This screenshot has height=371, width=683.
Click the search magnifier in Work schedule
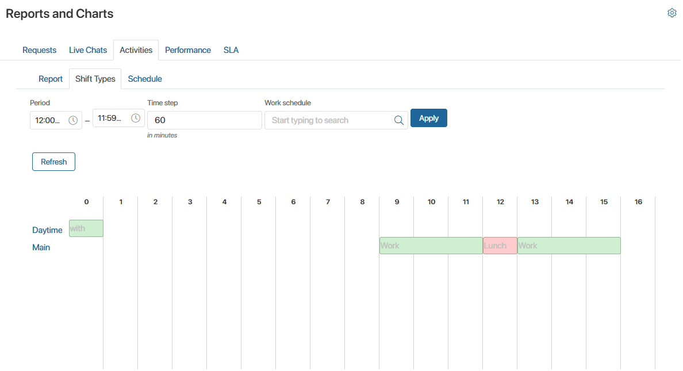tap(399, 120)
